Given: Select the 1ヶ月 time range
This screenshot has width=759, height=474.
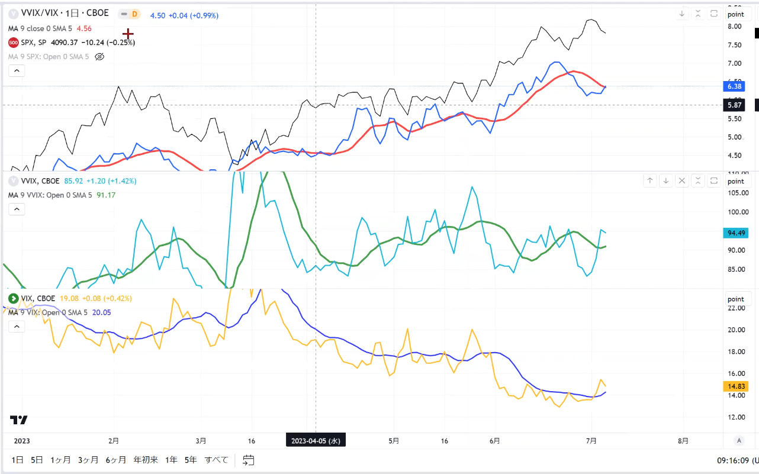Looking at the screenshot, I should click(61, 460).
